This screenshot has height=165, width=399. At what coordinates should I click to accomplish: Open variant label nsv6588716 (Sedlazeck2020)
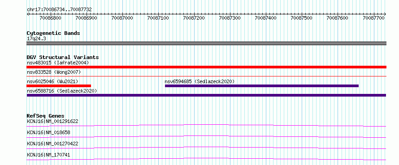pyautogui.click(x=62, y=91)
